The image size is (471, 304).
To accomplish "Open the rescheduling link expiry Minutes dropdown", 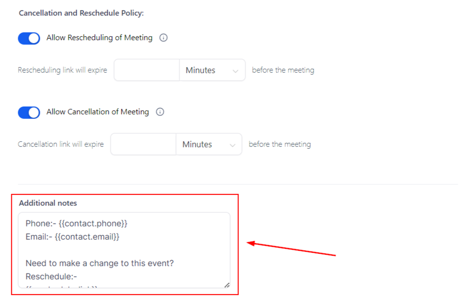I will click(212, 71).
